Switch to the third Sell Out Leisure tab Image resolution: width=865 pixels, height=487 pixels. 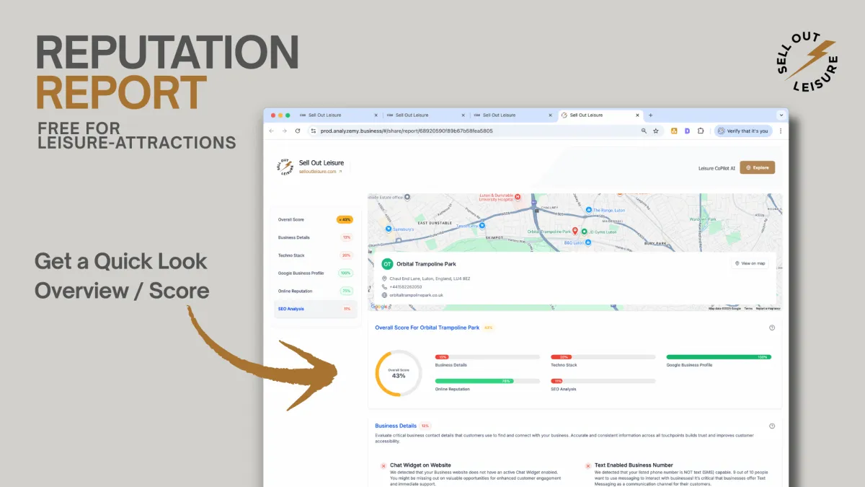point(513,115)
